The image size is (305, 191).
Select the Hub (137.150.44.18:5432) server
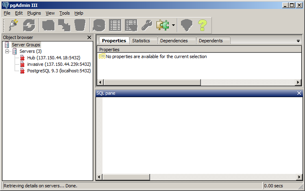click(53, 58)
